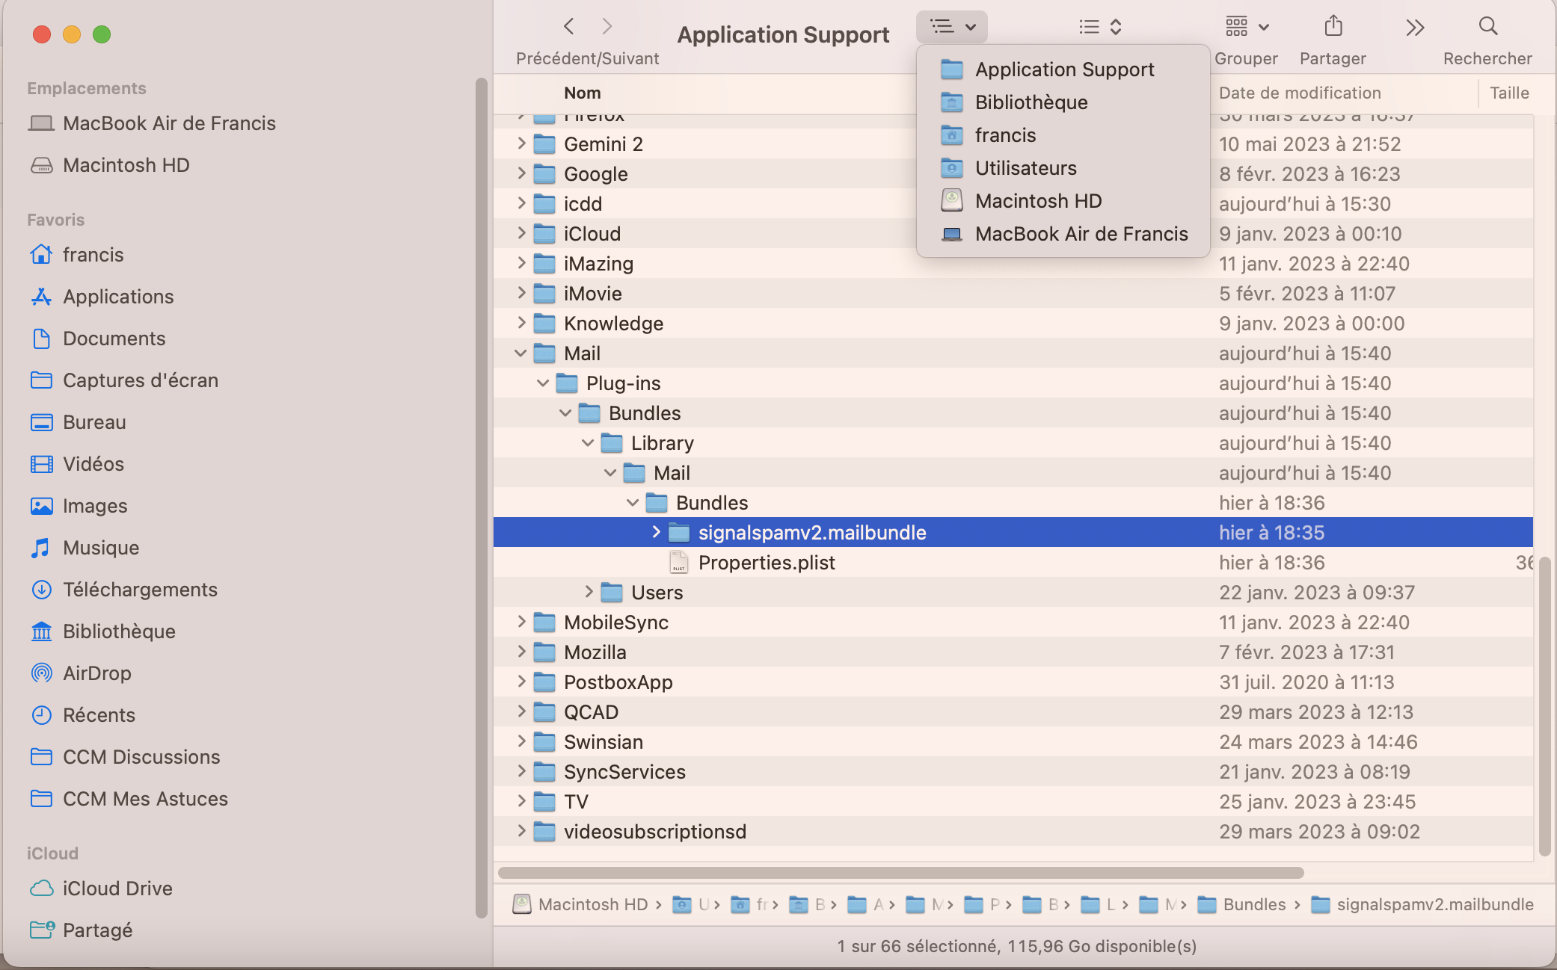
Task: Collapse the Plug-ins folder
Action: 543,383
